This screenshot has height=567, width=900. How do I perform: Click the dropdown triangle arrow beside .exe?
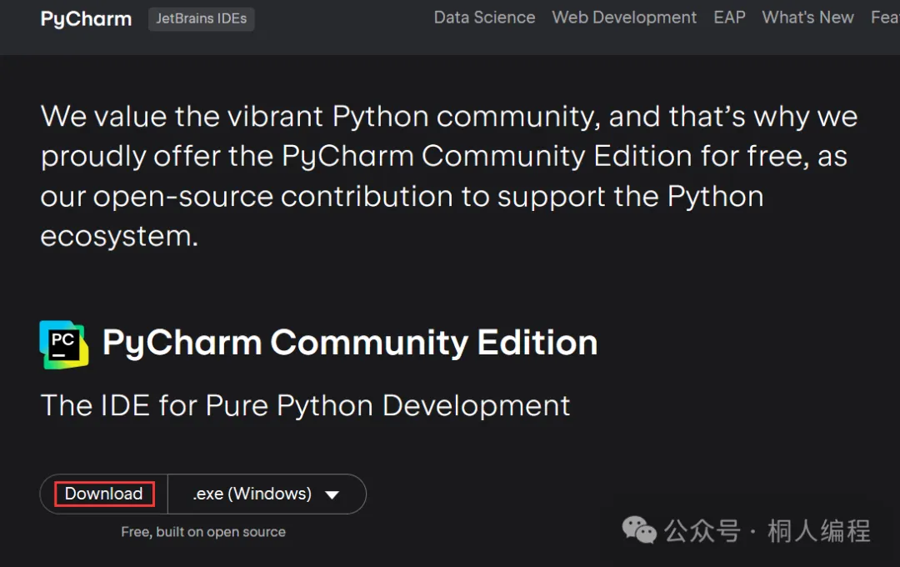coord(332,494)
